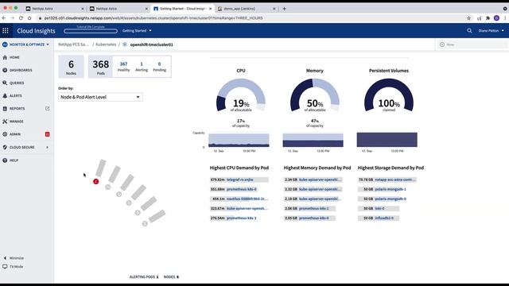Open Manage tools in sidebar
This screenshot has height=286, width=509.
pos(16,122)
